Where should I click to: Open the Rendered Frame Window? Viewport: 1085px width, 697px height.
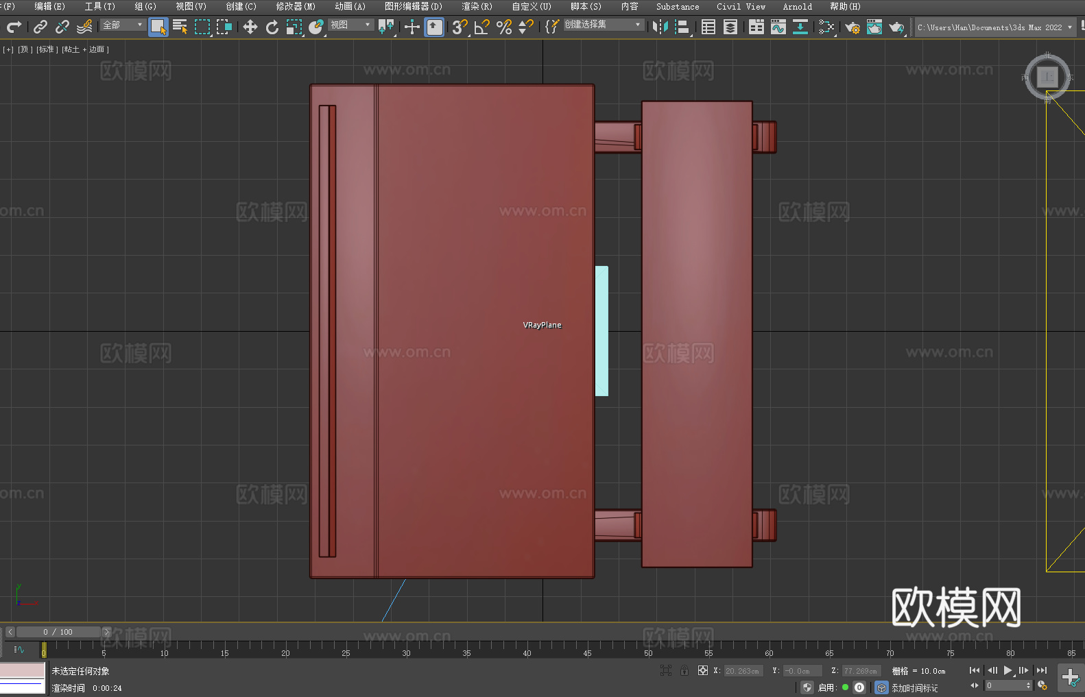point(874,27)
